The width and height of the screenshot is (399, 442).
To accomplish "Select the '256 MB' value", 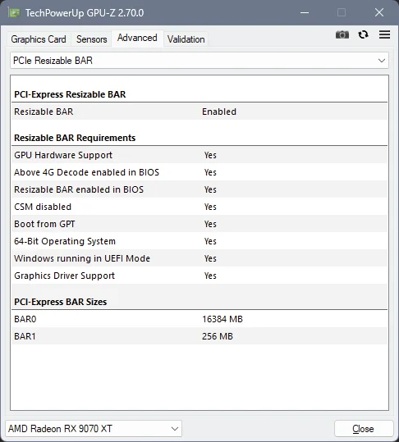I will 218,336.
